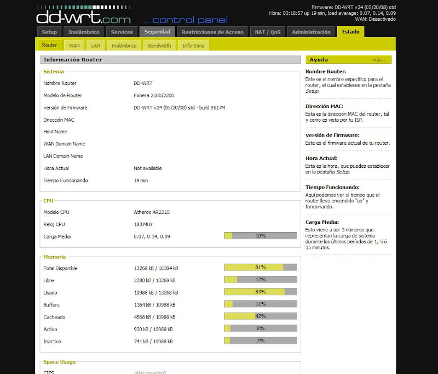This screenshot has height=374, width=438.
Task: Click the LAN Domain Name label
Action: (63, 156)
